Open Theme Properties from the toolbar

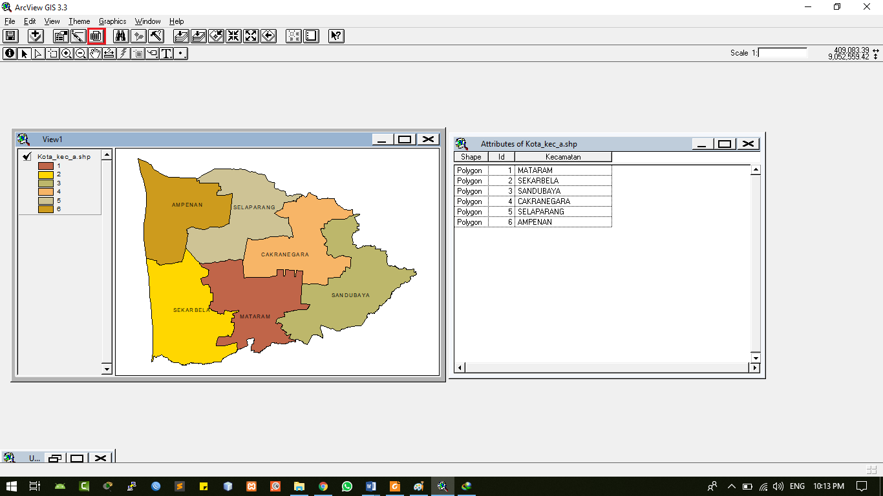[61, 36]
